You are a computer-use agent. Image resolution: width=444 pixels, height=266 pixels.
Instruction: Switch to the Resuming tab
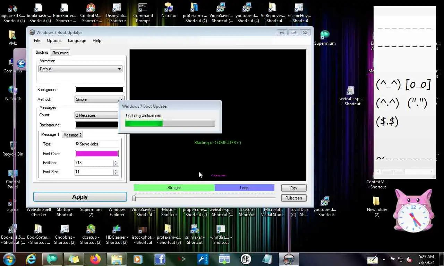pos(60,53)
